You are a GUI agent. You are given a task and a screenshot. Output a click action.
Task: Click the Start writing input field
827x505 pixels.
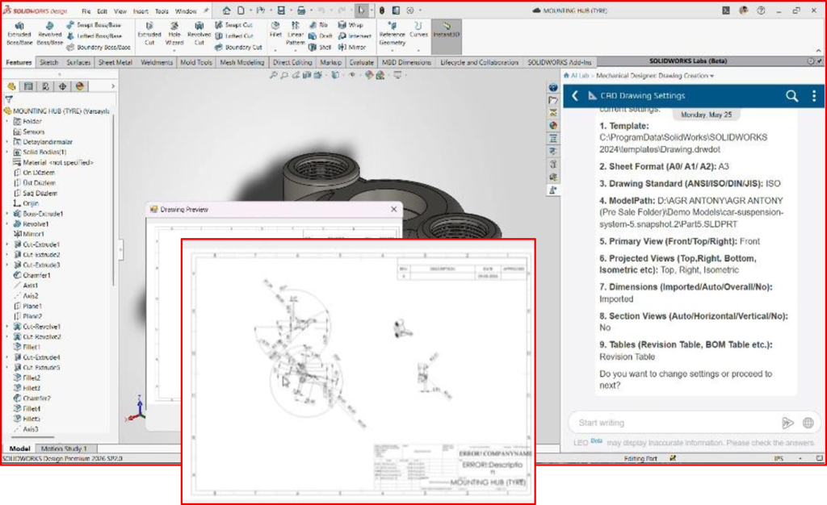tap(675, 423)
